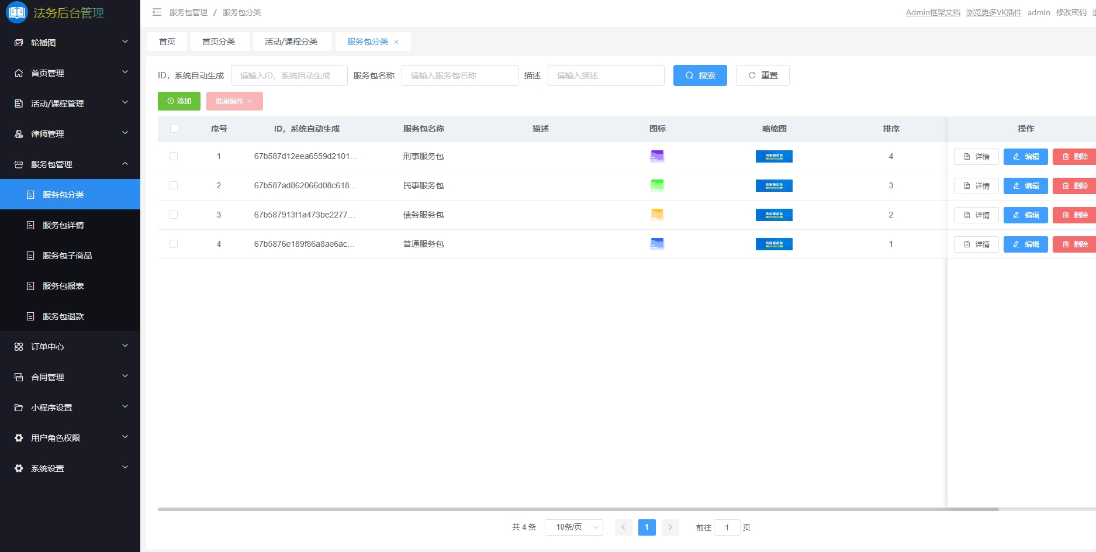1096x552 pixels.
Task: Check the row for 刑事服务包
Action: click(x=174, y=156)
